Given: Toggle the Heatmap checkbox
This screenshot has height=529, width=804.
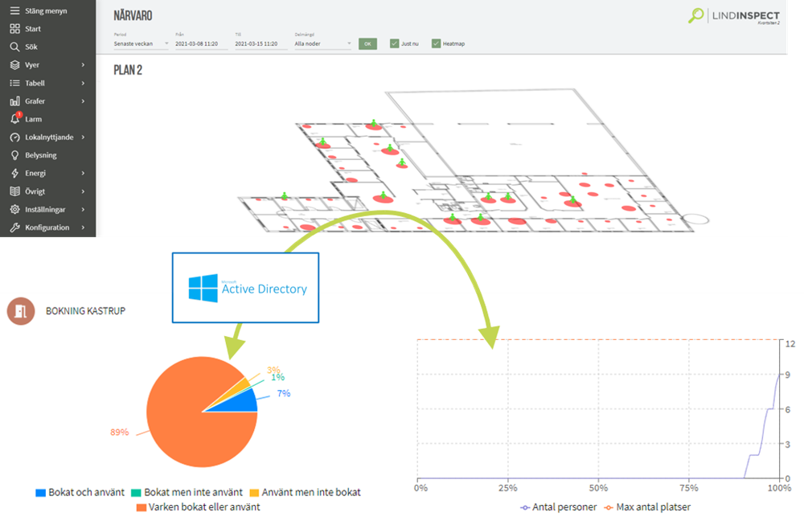Looking at the screenshot, I should coord(436,43).
